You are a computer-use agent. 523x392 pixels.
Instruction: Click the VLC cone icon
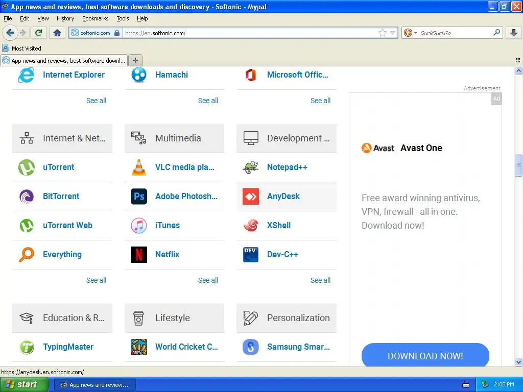point(139,167)
